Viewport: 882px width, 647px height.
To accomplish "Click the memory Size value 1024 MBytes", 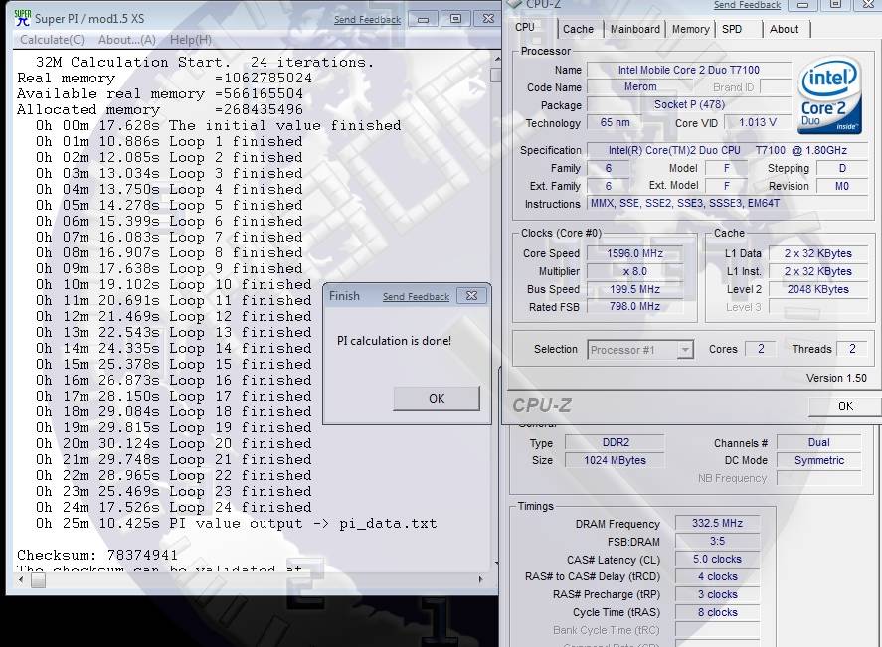I will coord(615,460).
